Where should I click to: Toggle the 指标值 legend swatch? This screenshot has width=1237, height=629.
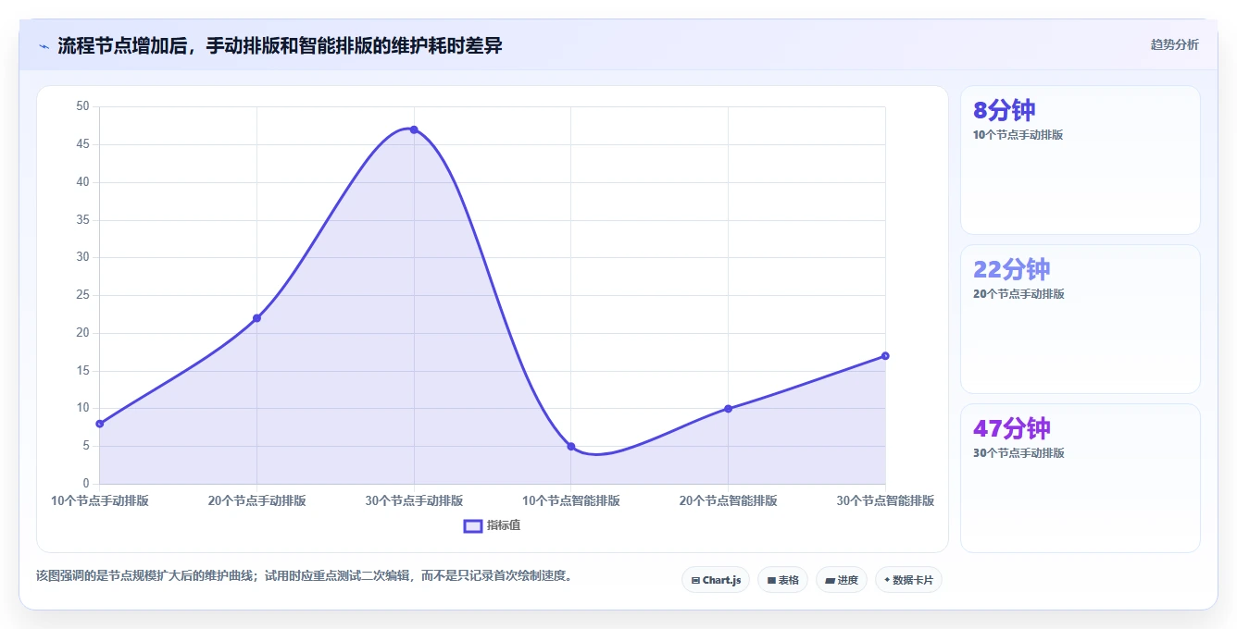click(472, 525)
